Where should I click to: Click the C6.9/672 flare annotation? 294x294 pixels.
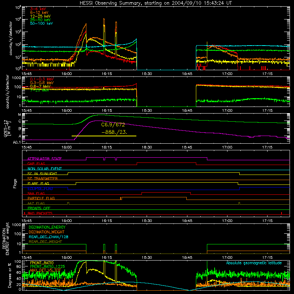113,125
